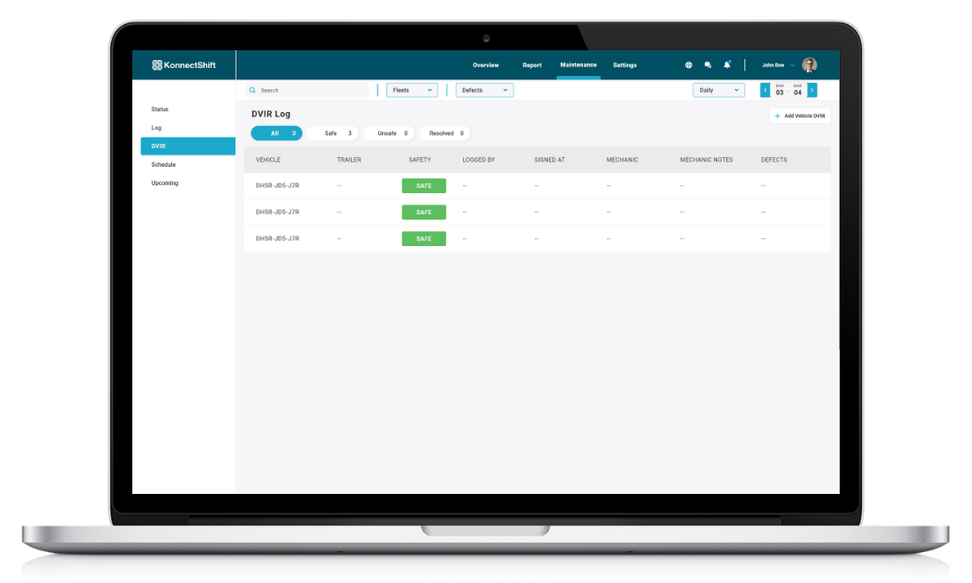Open the globe language icon
This screenshot has width=972, height=583.
689,65
